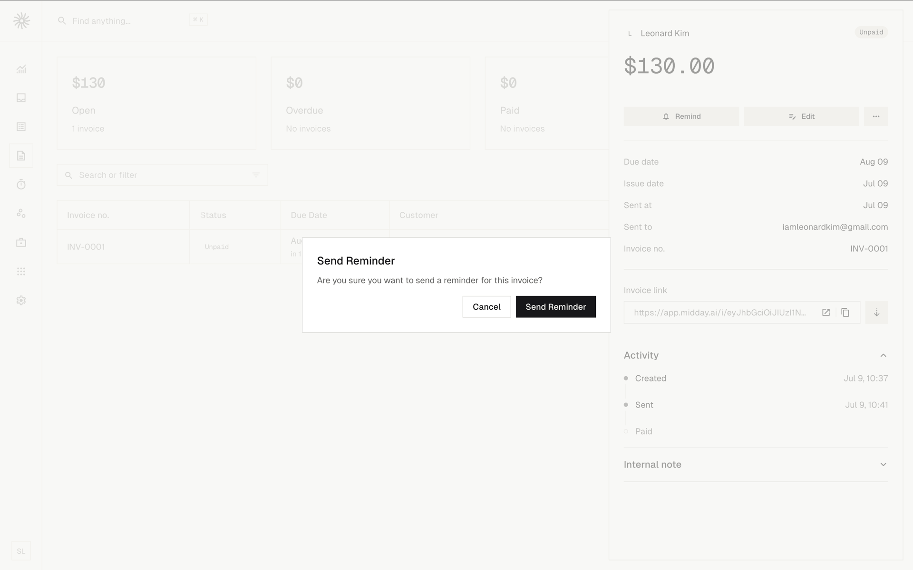913x570 pixels.
Task: Cancel the Send Reminder dialog
Action: [486, 307]
